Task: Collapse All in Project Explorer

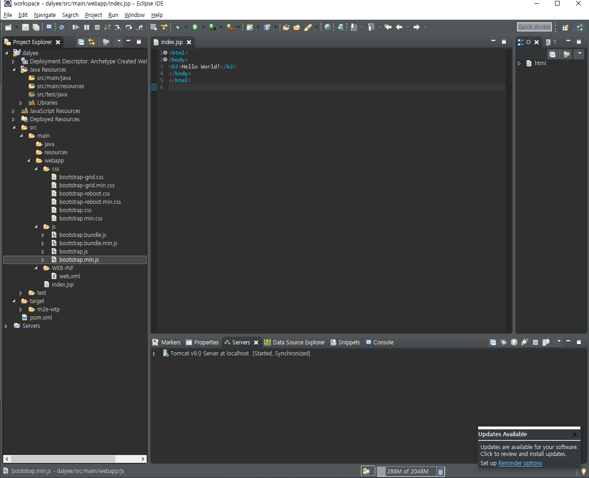Action: [x=81, y=42]
